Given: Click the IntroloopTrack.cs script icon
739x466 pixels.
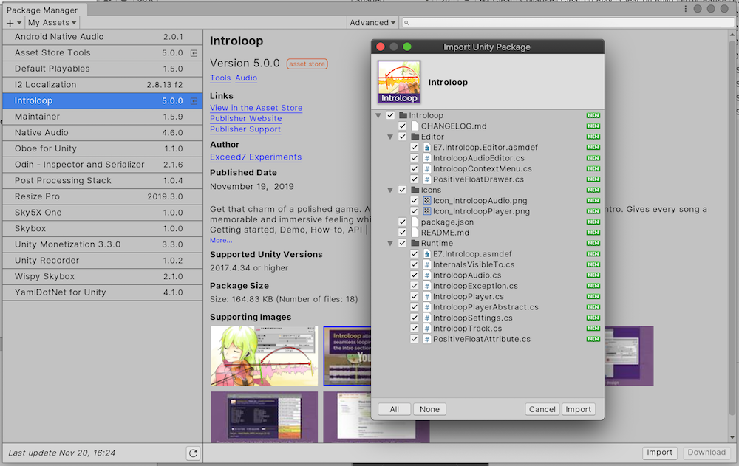Looking at the screenshot, I should [427, 329].
